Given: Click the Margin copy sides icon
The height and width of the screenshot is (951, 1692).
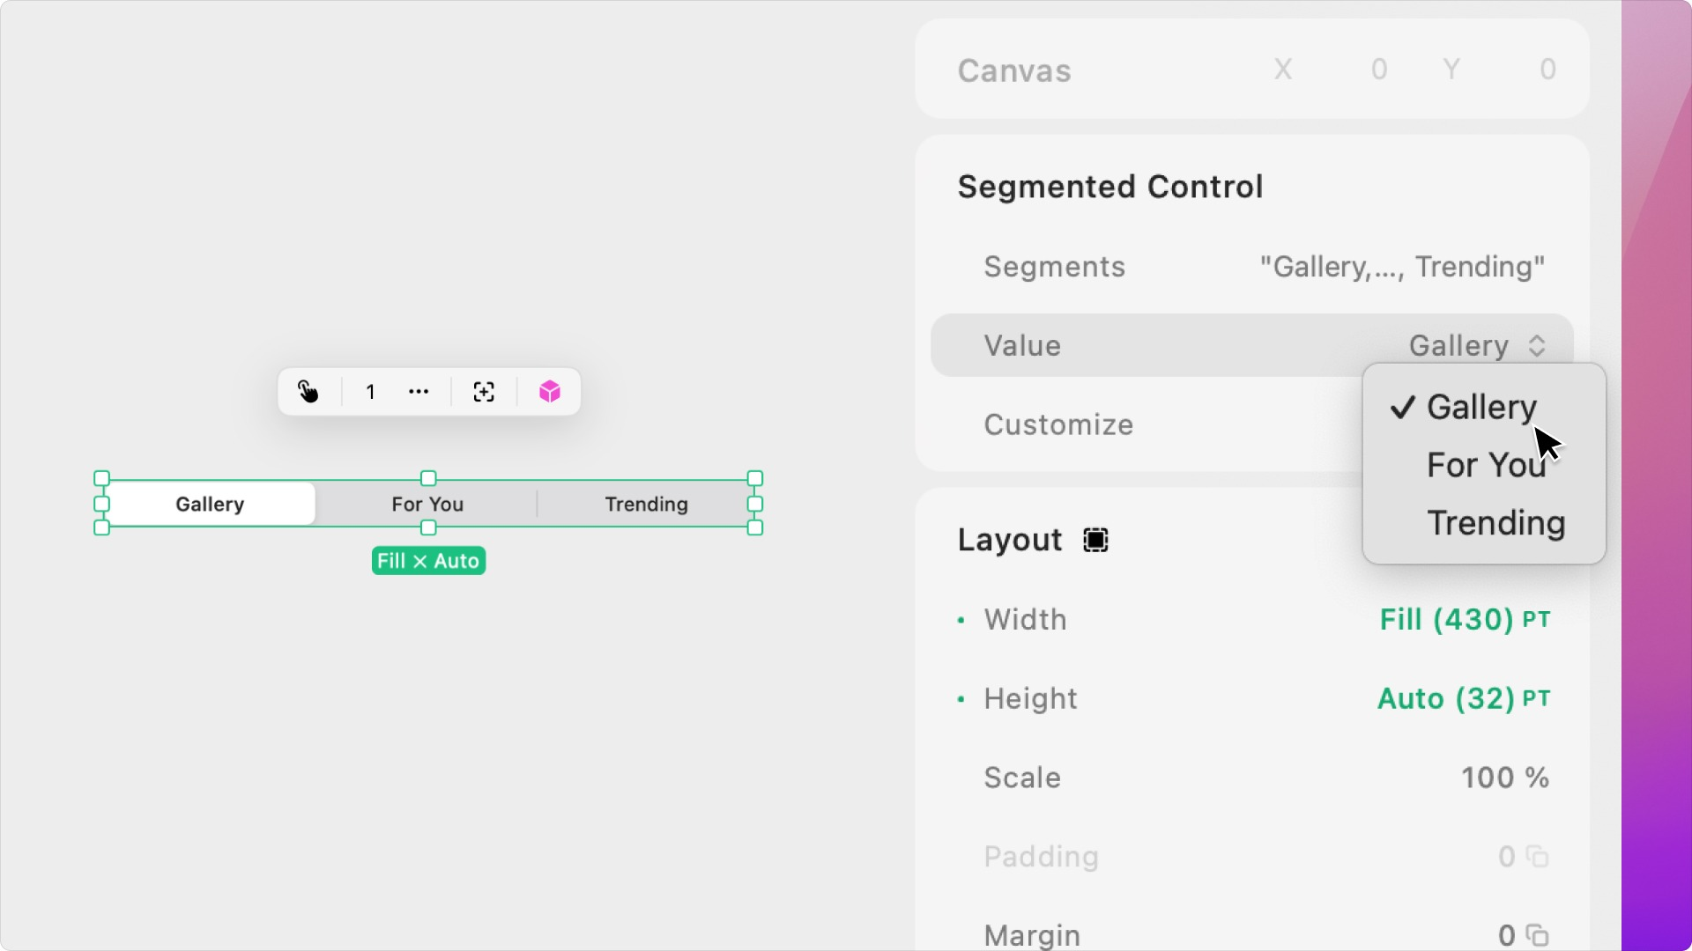Looking at the screenshot, I should point(1538,934).
